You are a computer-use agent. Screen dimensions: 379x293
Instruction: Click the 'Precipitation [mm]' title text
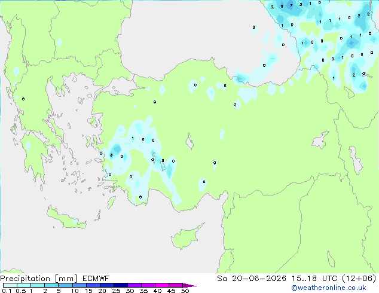tap(39, 279)
